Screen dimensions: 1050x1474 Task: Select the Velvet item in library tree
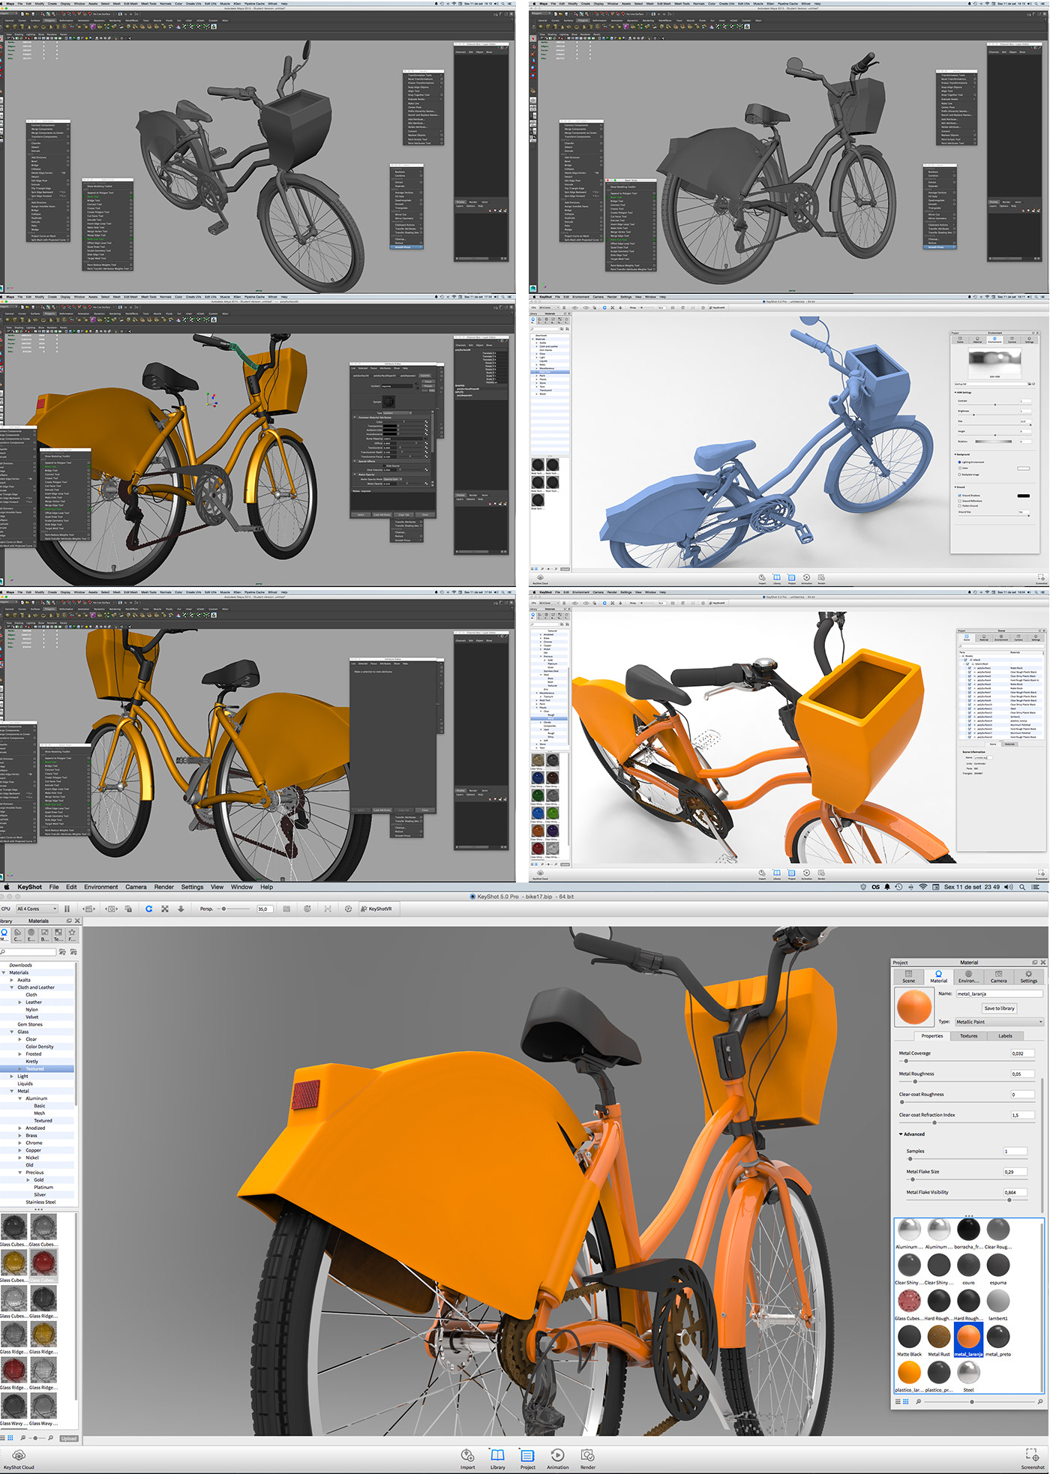[x=32, y=1017]
